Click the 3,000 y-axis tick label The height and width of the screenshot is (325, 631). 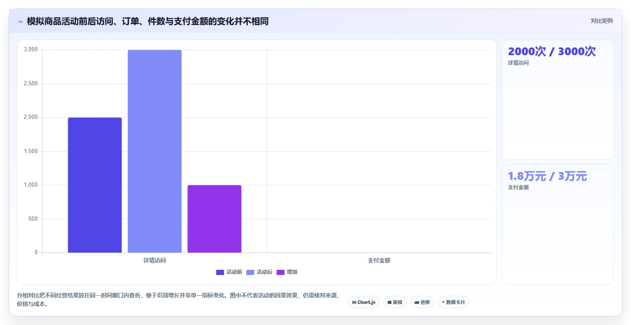[31, 50]
